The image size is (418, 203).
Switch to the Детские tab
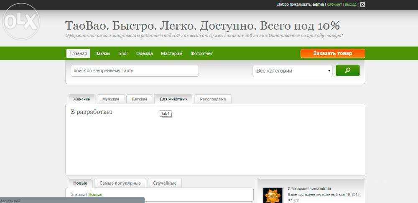click(140, 99)
